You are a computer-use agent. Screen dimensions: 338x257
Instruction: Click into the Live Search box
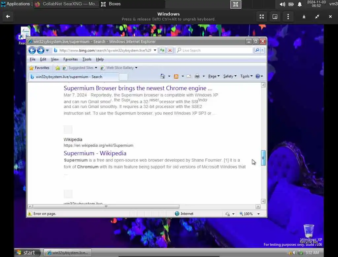pyautogui.click(x=214, y=50)
